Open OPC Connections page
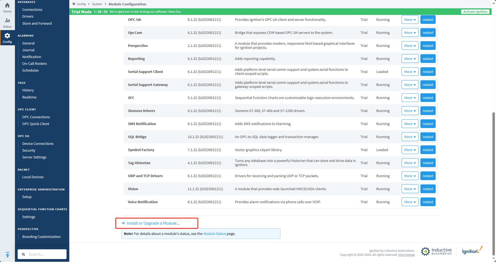The height and width of the screenshot is (268, 496). tap(36, 117)
